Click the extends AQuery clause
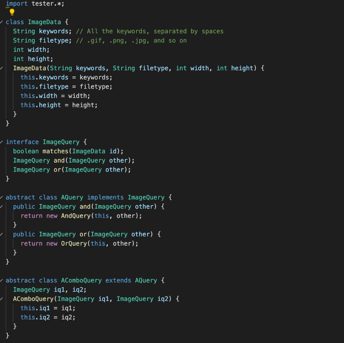344x343 pixels. pos(118,280)
